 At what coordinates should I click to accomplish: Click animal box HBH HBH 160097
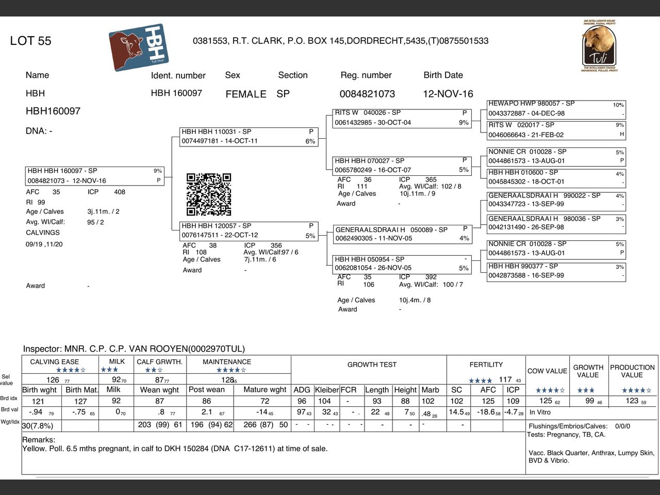[95, 176]
